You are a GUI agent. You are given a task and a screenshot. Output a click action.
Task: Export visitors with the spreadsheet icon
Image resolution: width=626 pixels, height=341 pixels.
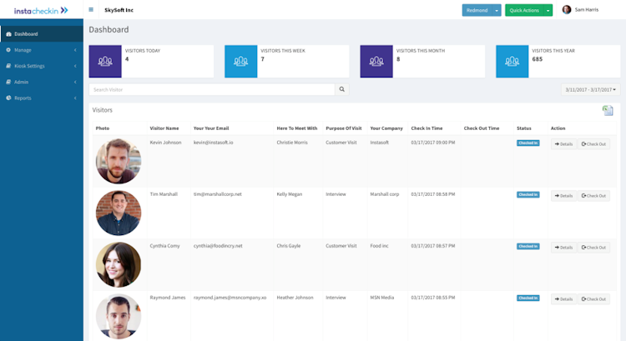click(x=608, y=111)
